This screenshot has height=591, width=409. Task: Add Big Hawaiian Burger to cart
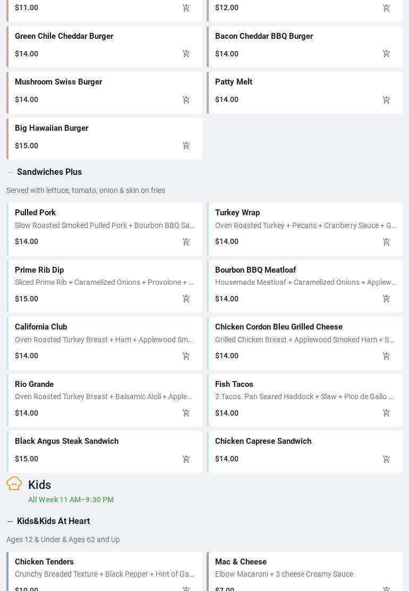click(x=186, y=146)
